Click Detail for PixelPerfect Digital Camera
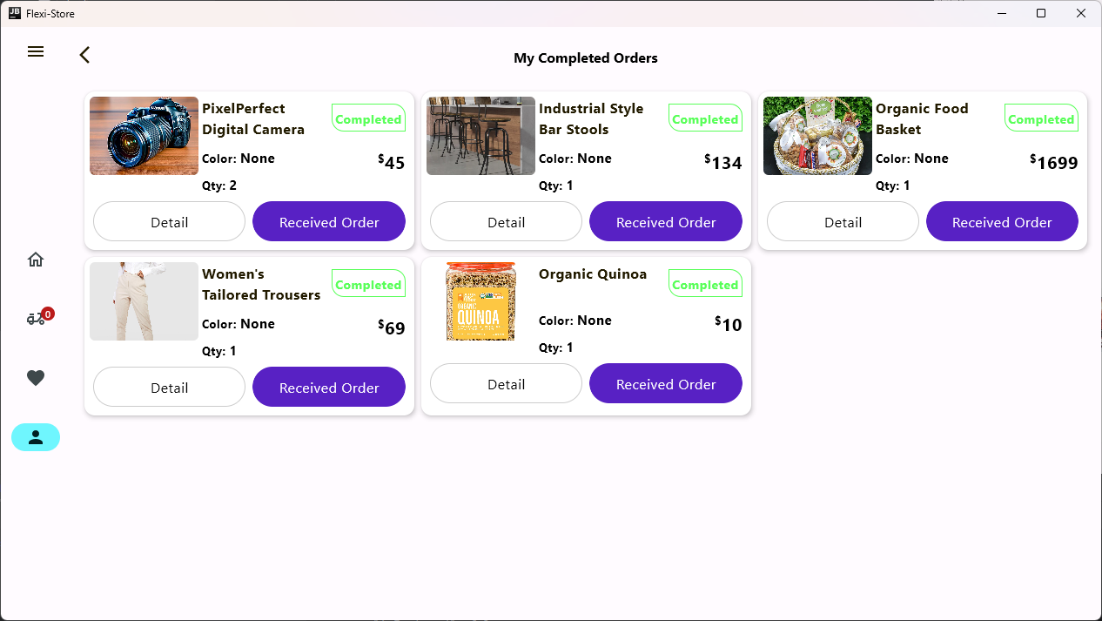This screenshot has height=621, width=1102. (169, 222)
